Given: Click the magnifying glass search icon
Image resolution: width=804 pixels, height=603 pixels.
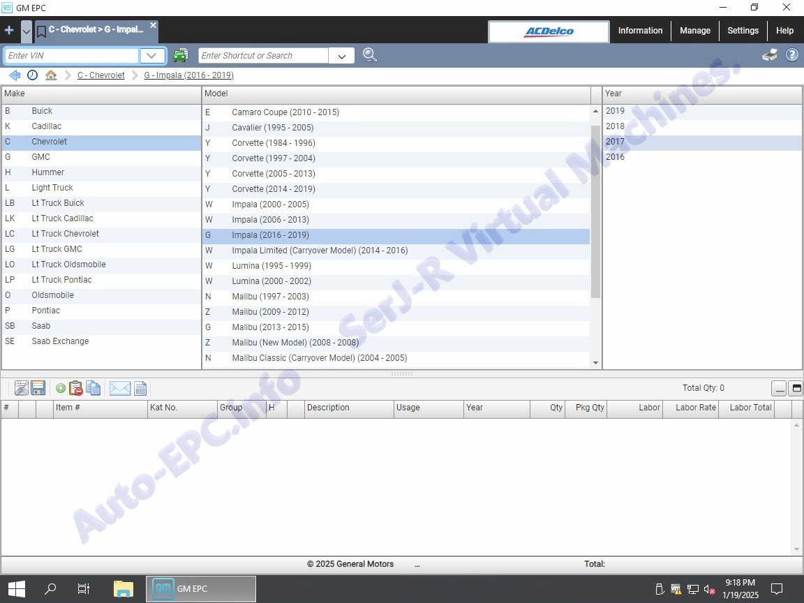Looking at the screenshot, I should 370,55.
